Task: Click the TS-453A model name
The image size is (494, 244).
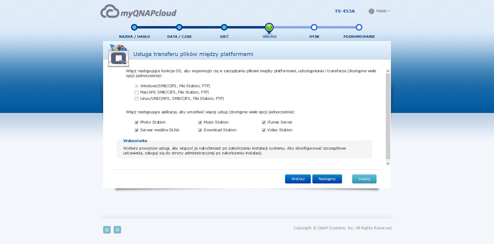Action: 345,11
